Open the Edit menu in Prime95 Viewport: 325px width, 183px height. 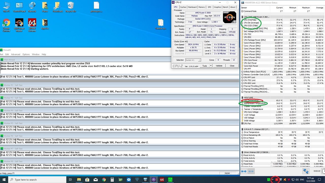pyautogui.click(x=7, y=54)
